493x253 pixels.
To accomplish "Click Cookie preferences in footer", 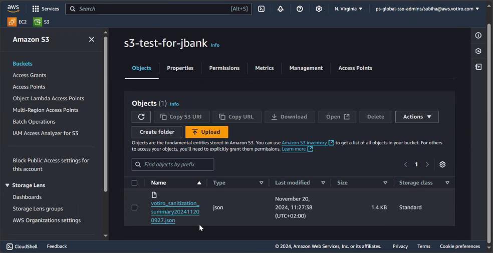I will click(x=459, y=246).
